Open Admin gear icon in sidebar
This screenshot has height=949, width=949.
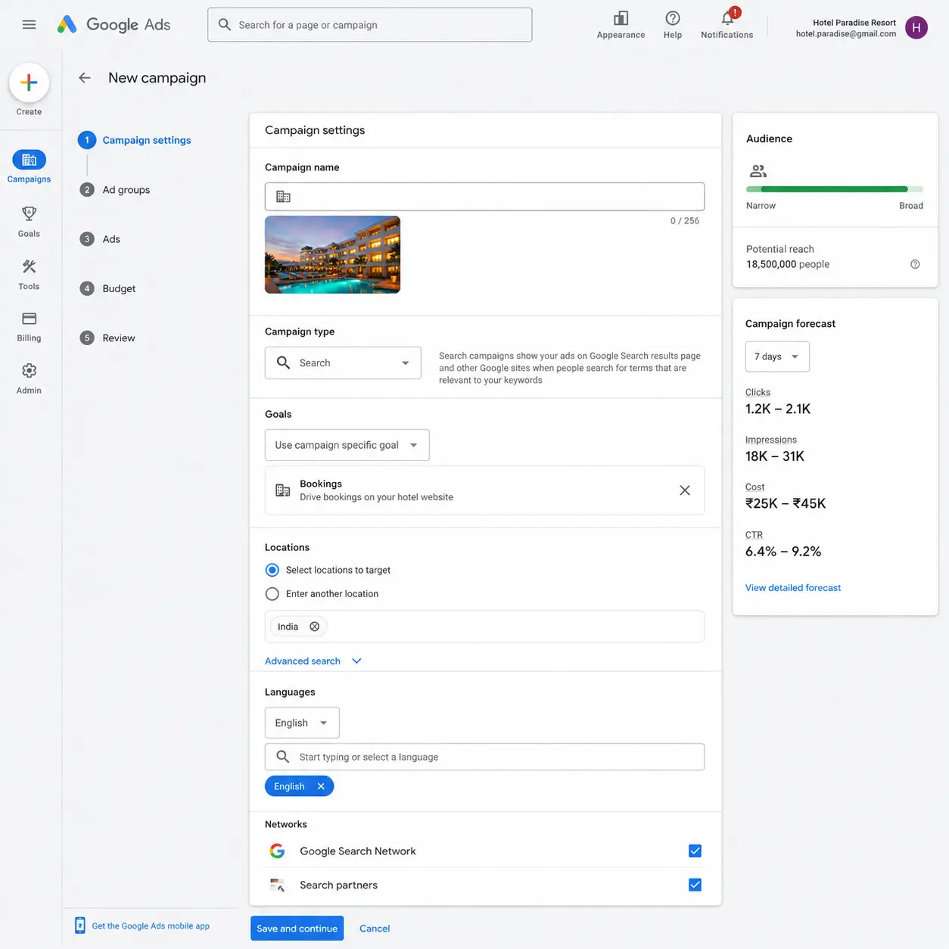coord(29,371)
